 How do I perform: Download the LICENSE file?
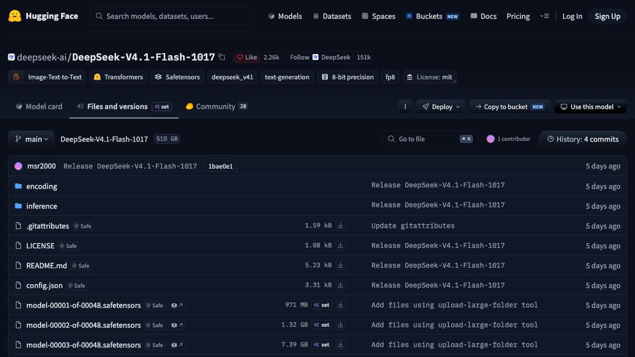pos(341,245)
